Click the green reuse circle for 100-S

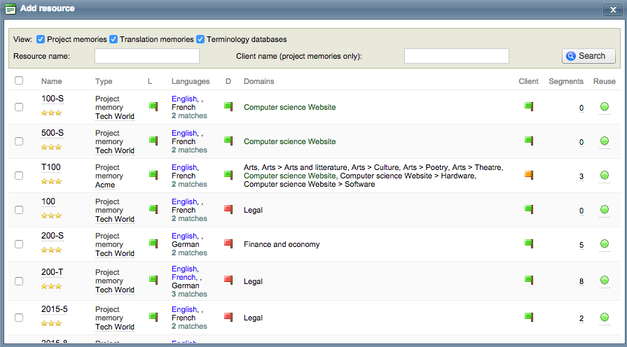point(605,107)
